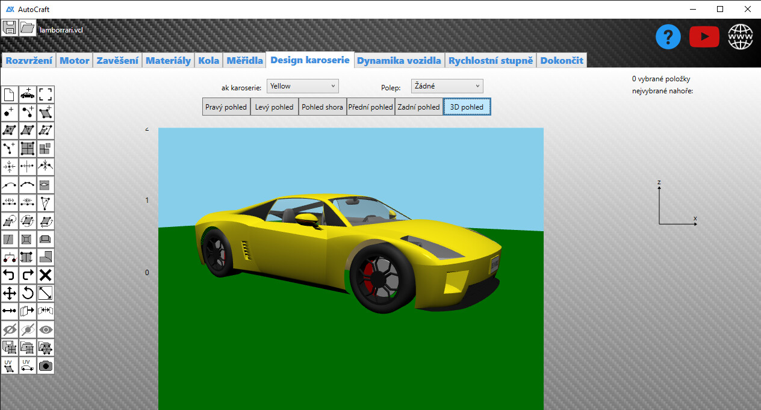Select the rotate tool icon
The width and height of the screenshot is (761, 410).
(x=28, y=293)
